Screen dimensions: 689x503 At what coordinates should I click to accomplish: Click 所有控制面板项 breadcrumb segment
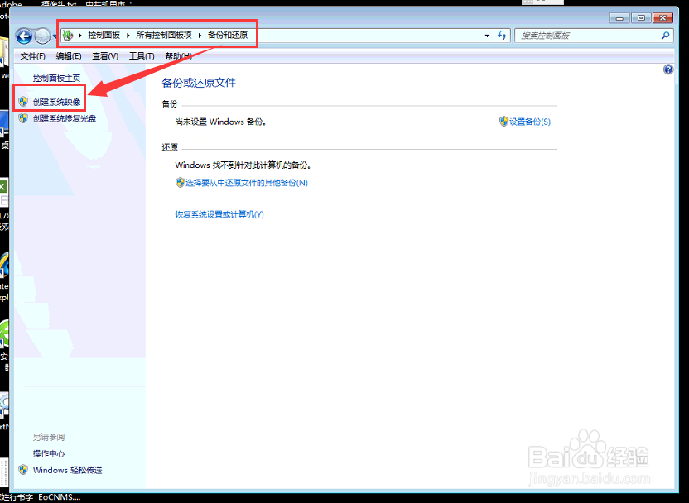[x=164, y=35]
